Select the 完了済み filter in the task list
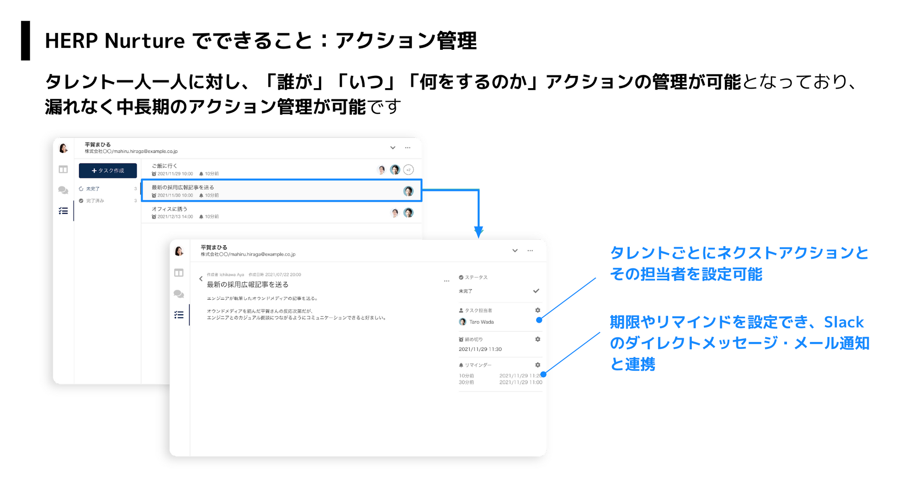 (107, 200)
